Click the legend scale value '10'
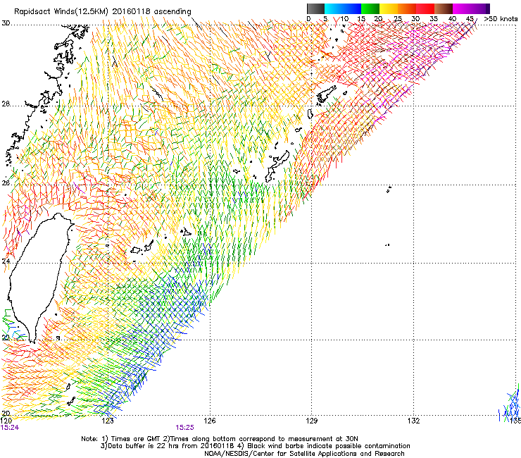 tap(344, 18)
